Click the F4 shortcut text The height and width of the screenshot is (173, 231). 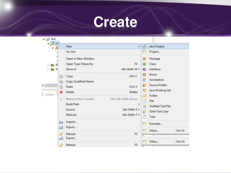[x=136, y=64]
